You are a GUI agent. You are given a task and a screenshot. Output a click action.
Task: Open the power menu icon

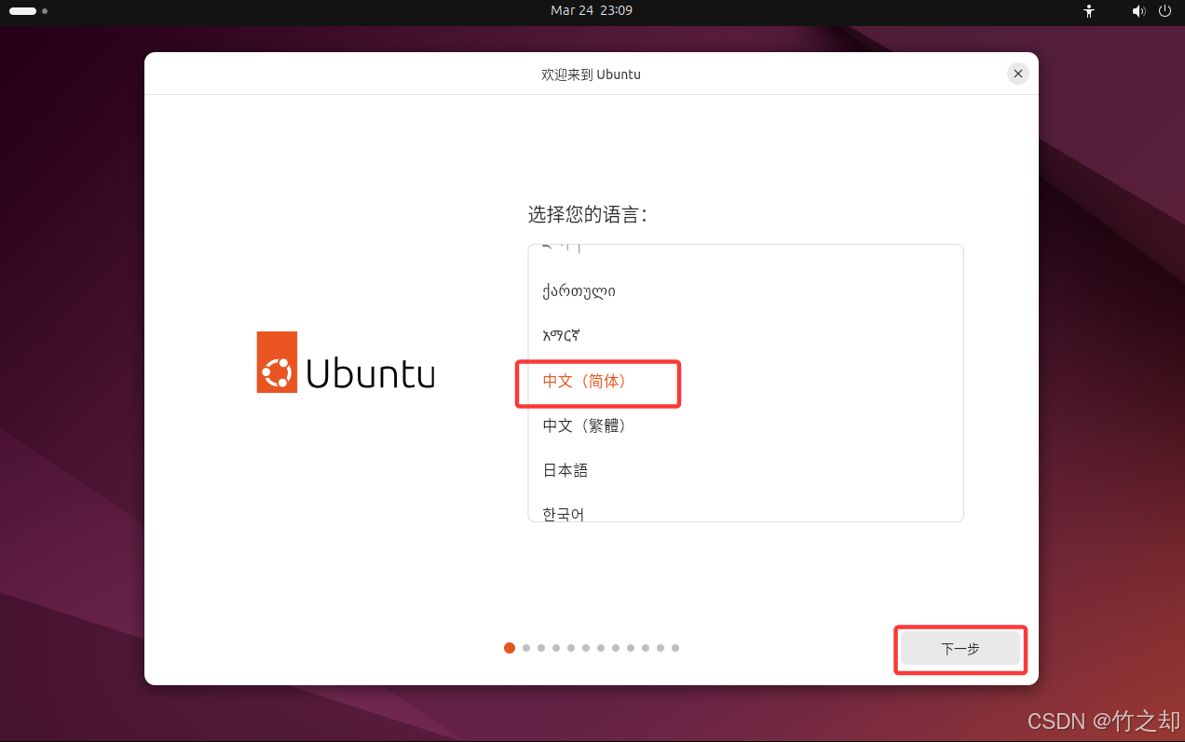coord(1165,11)
